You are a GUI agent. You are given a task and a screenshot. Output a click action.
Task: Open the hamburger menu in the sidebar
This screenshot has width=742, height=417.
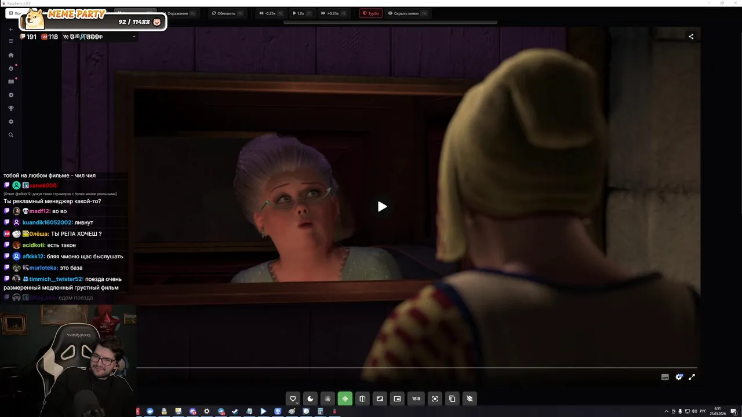click(10, 41)
